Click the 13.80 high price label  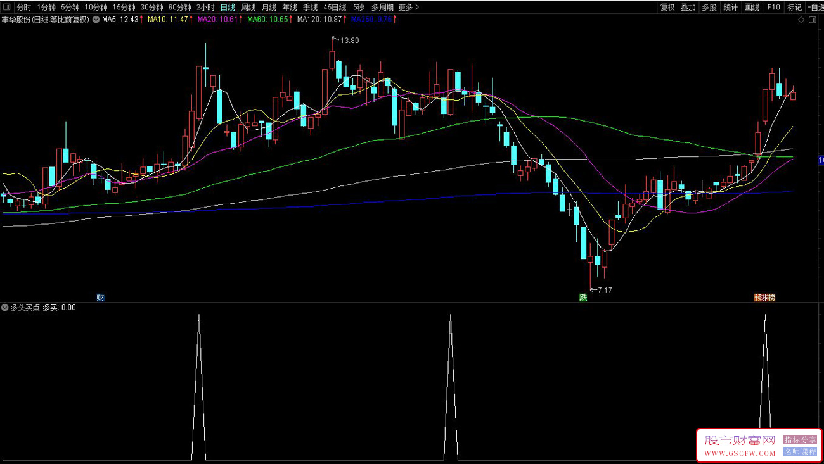tap(349, 41)
